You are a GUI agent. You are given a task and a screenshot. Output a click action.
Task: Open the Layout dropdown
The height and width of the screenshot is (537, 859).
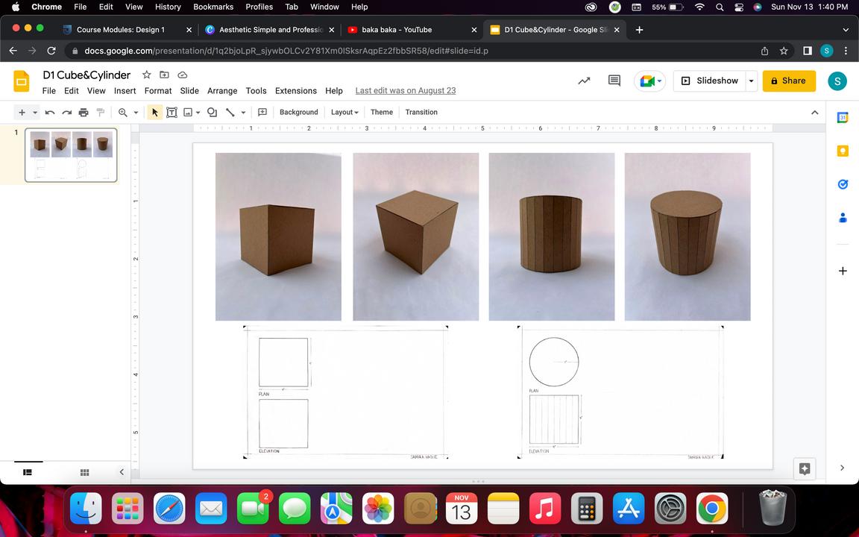tap(344, 113)
